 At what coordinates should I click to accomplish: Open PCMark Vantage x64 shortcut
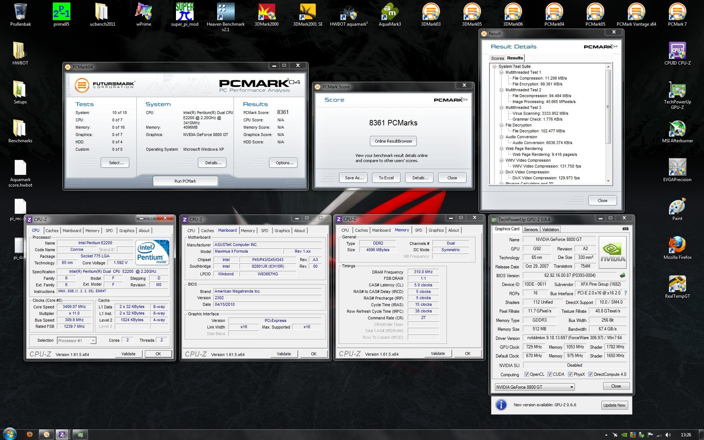(636, 15)
